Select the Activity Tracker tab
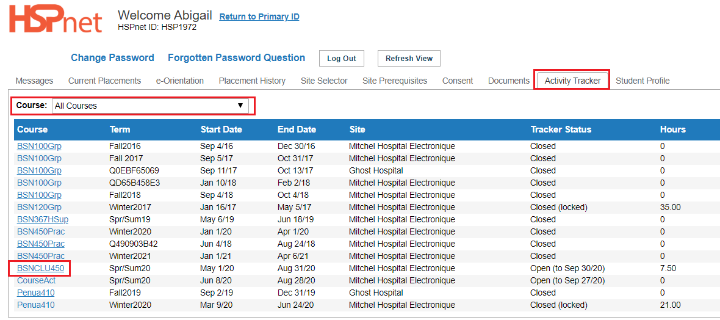The height and width of the screenshot is (320, 720). pyautogui.click(x=572, y=81)
